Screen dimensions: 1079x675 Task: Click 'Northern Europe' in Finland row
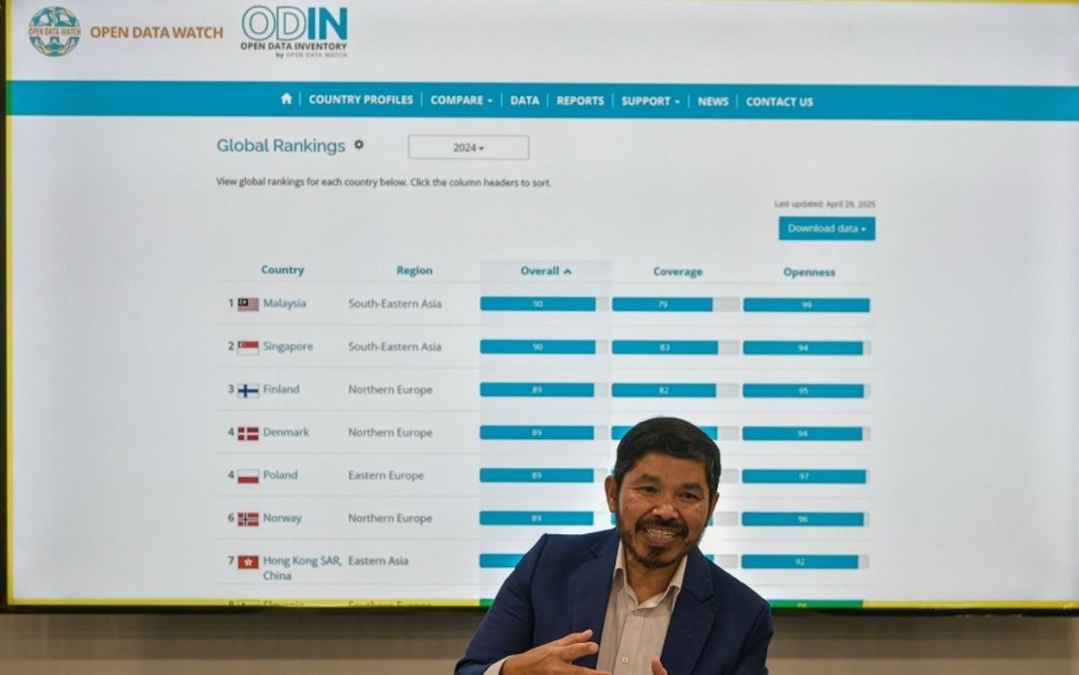point(390,389)
